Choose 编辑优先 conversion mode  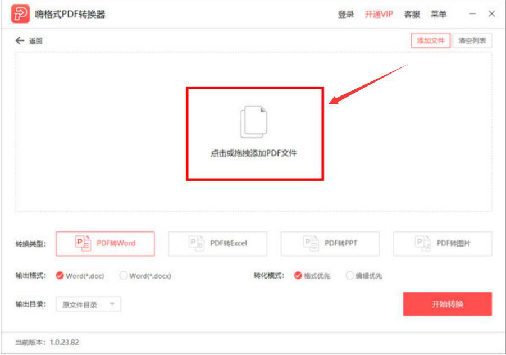click(x=349, y=275)
